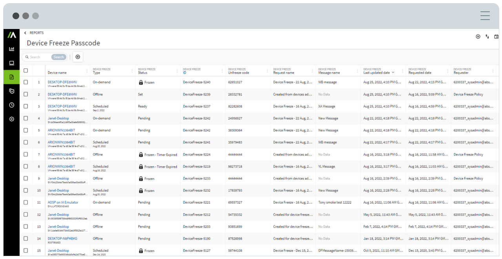Check the checkbox for row 6
Viewport: 502px width, 259px height.
[26, 142]
